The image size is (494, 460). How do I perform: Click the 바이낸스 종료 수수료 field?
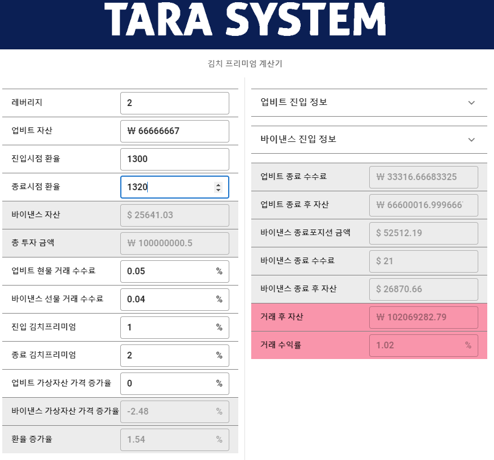coord(423,261)
